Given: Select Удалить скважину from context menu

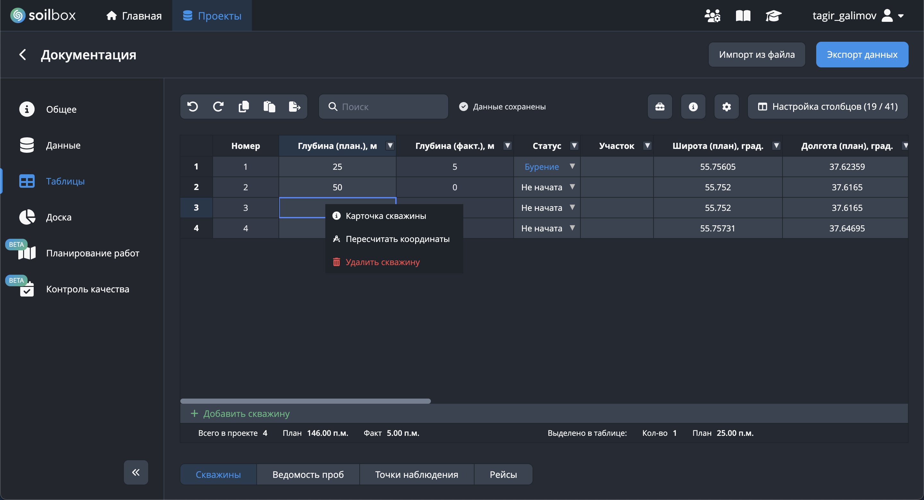Looking at the screenshot, I should tap(382, 262).
